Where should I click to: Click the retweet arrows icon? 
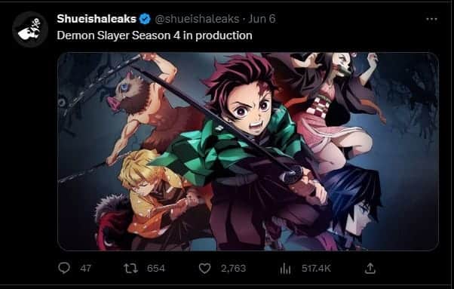(x=131, y=269)
